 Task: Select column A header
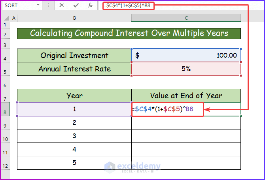tap(14, 18)
